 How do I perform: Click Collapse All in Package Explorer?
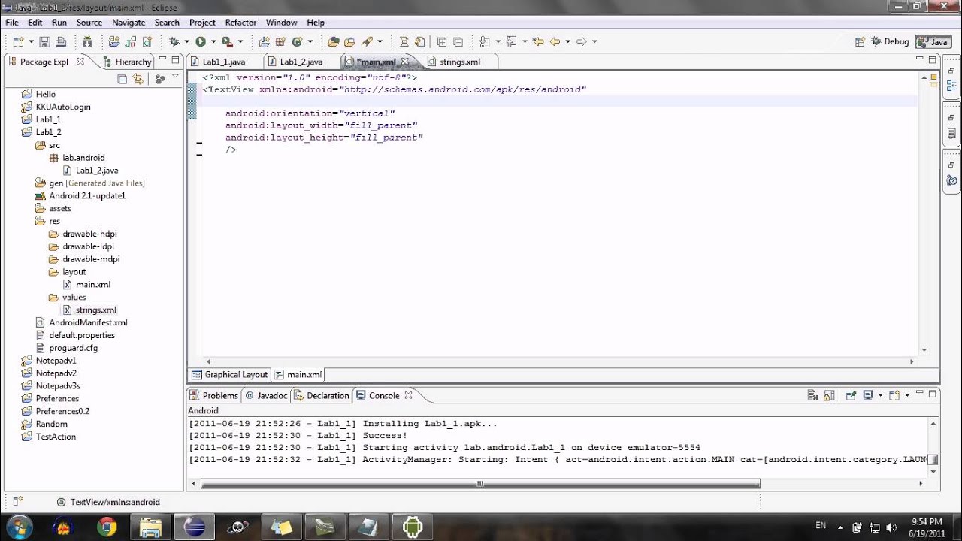point(123,78)
